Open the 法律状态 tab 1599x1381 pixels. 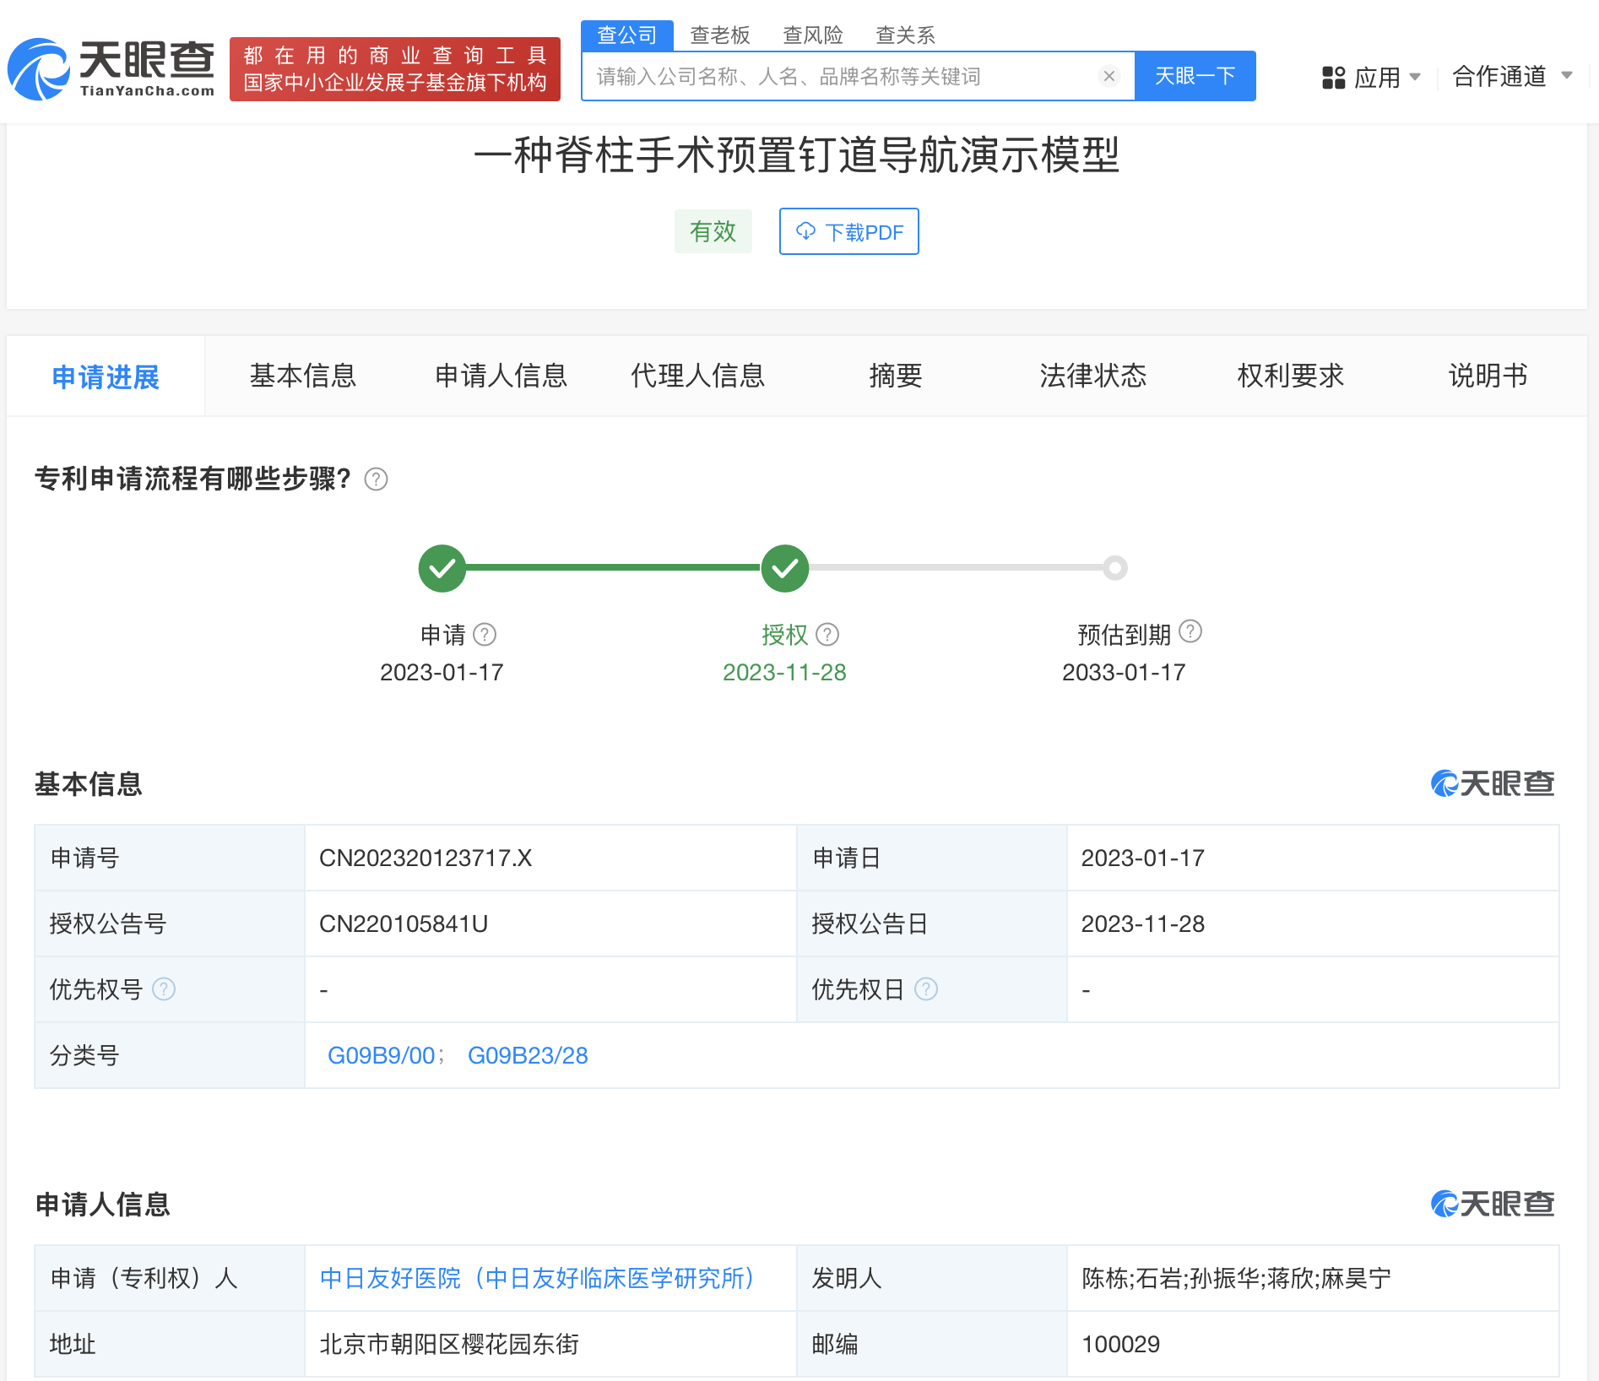(x=1092, y=376)
